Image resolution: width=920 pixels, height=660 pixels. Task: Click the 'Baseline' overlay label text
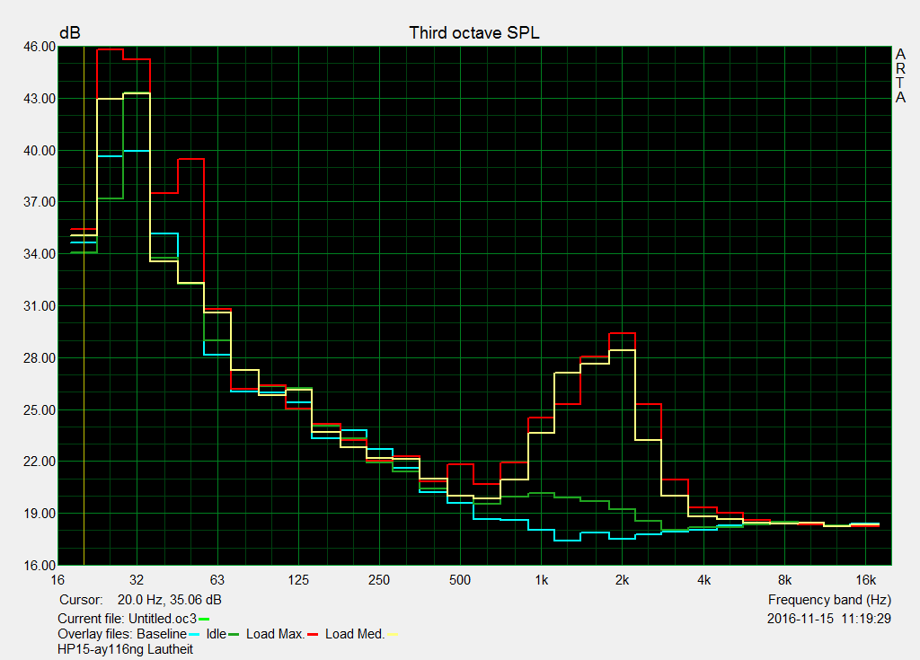pos(161,634)
